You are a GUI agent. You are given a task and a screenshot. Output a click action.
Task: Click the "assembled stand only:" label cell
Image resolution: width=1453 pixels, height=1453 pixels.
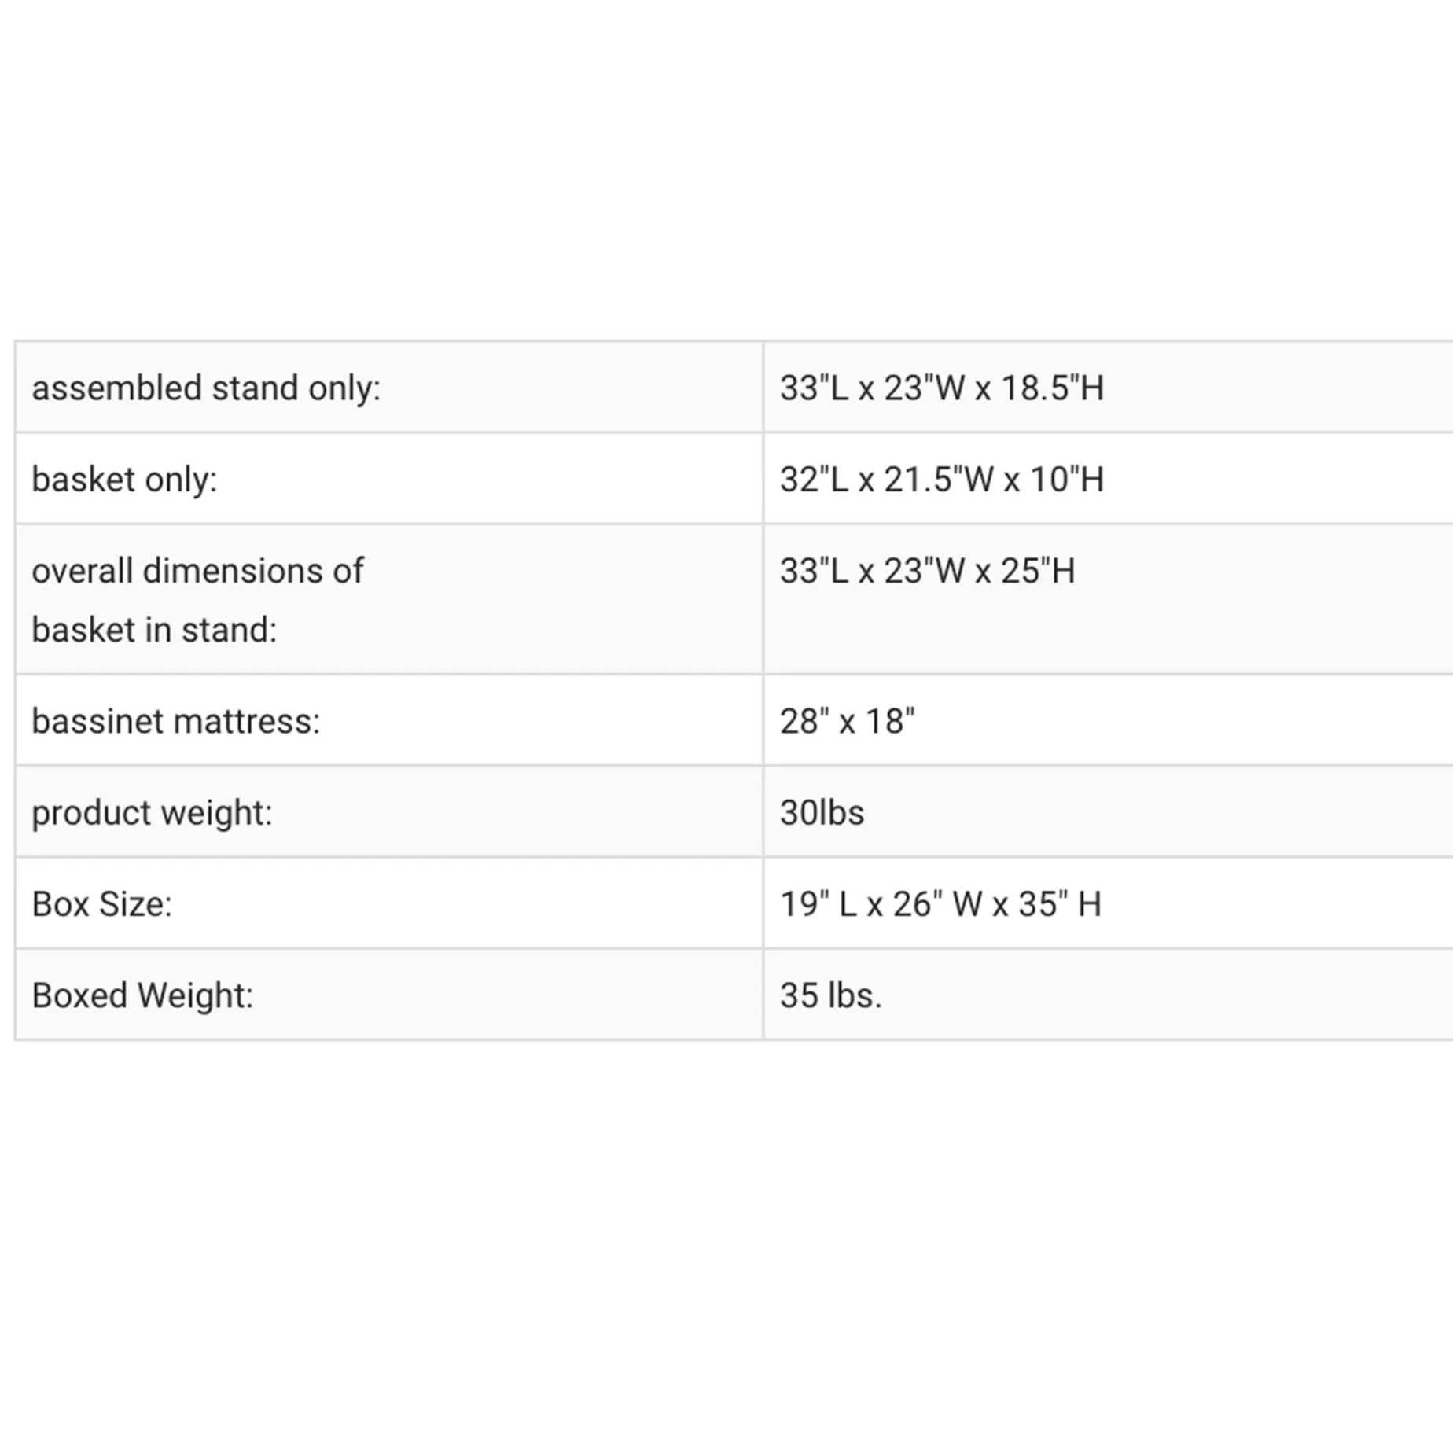[x=206, y=388]
